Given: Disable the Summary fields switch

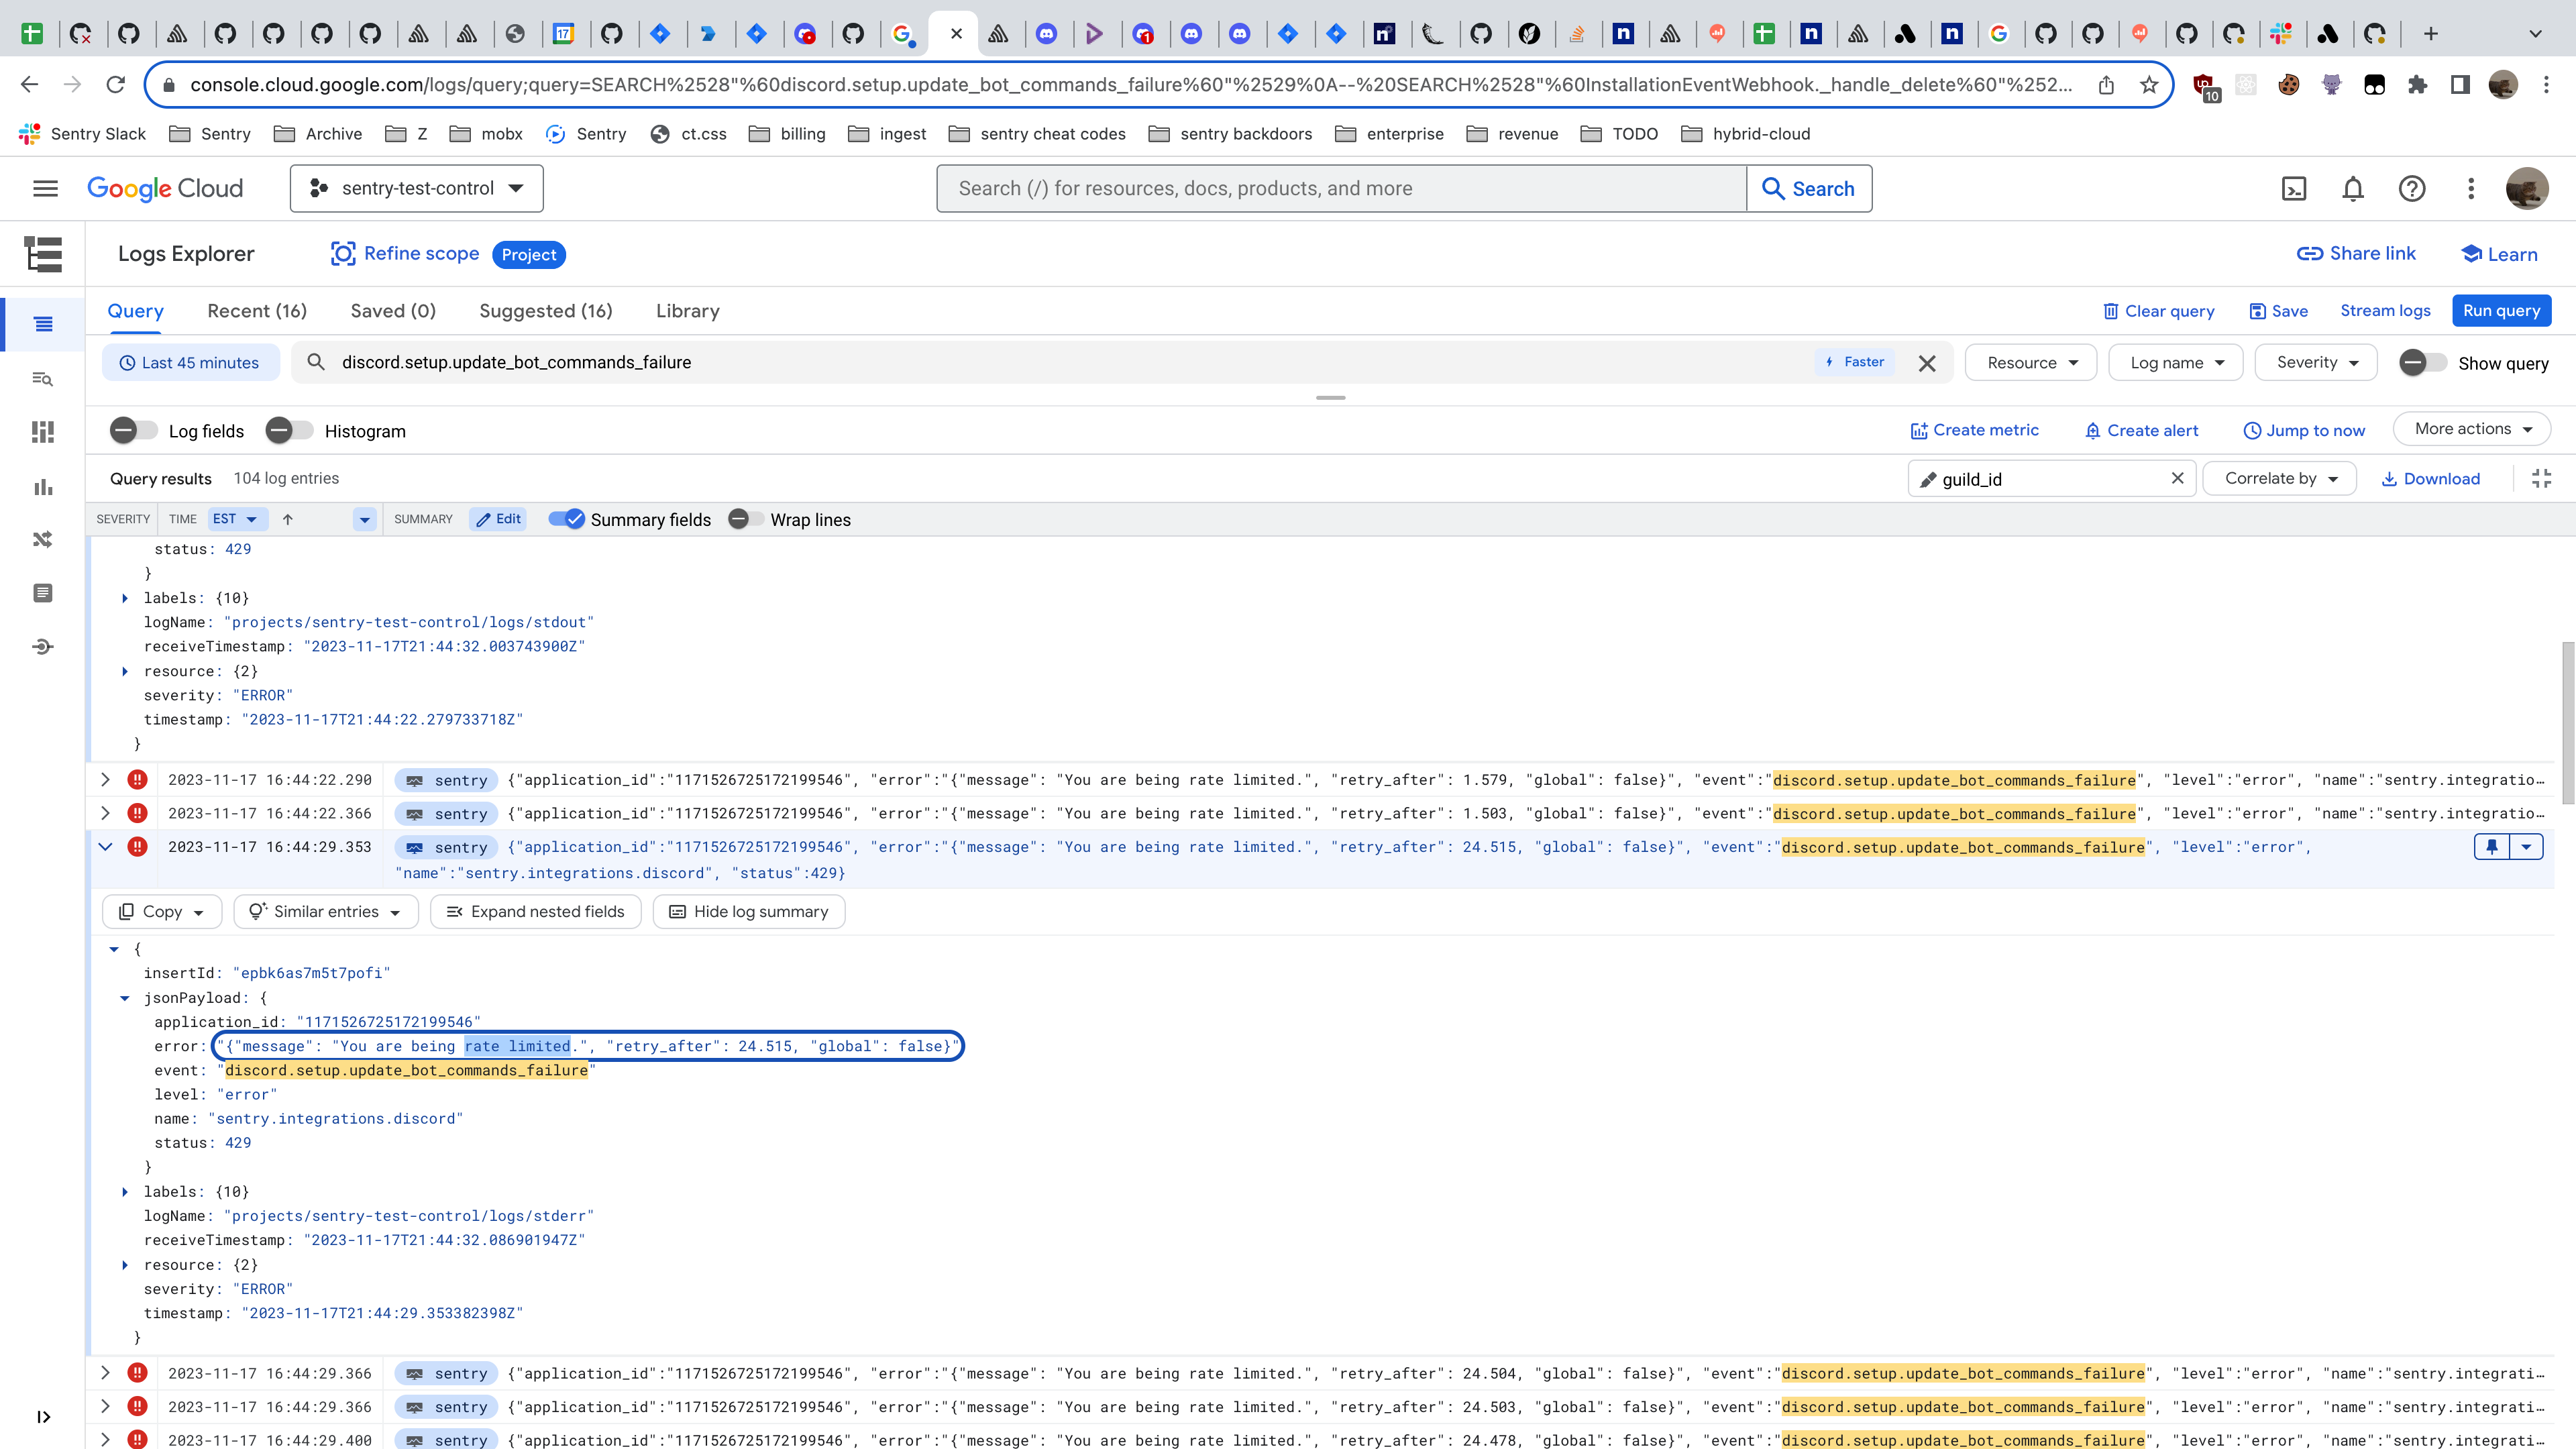Looking at the screenshot, I should point(566,519).
